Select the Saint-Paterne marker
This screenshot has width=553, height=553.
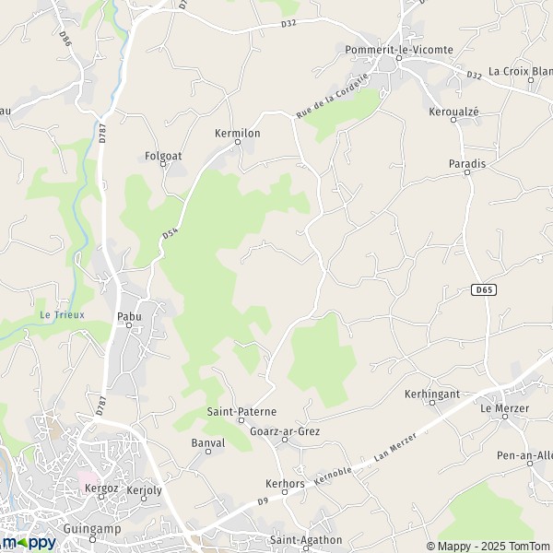(241, 420)
